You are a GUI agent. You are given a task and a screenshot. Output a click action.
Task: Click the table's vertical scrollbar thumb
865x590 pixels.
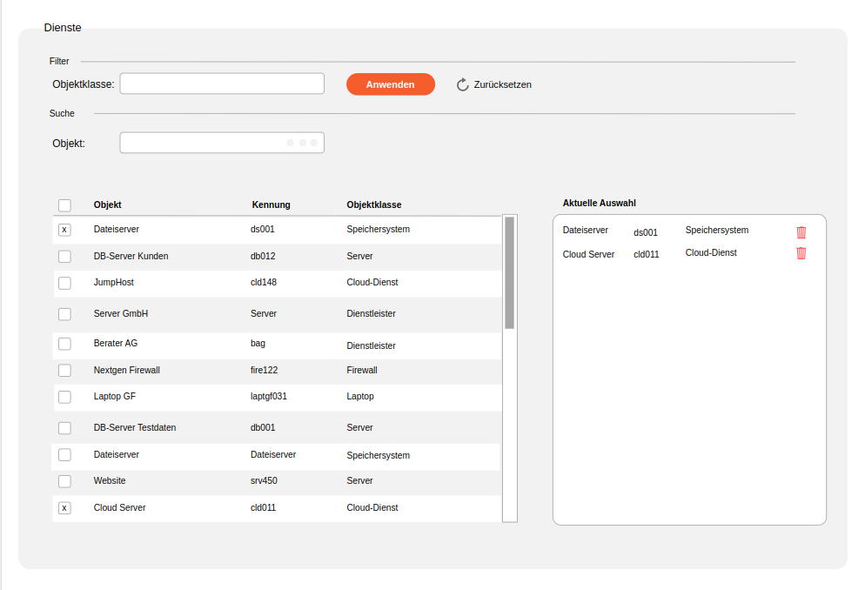pos(510,273)
